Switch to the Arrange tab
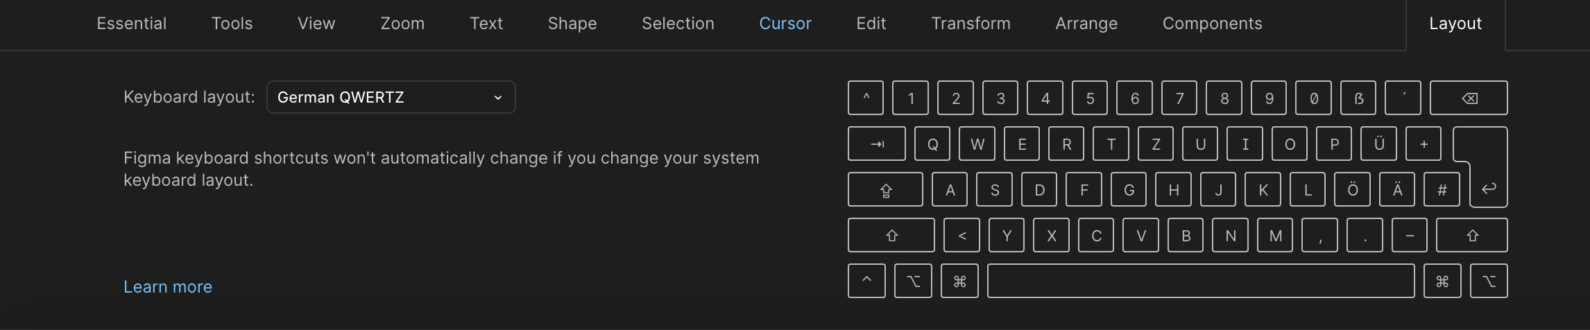Viewport: 1590px width, 330px height. click(1086, 24)
